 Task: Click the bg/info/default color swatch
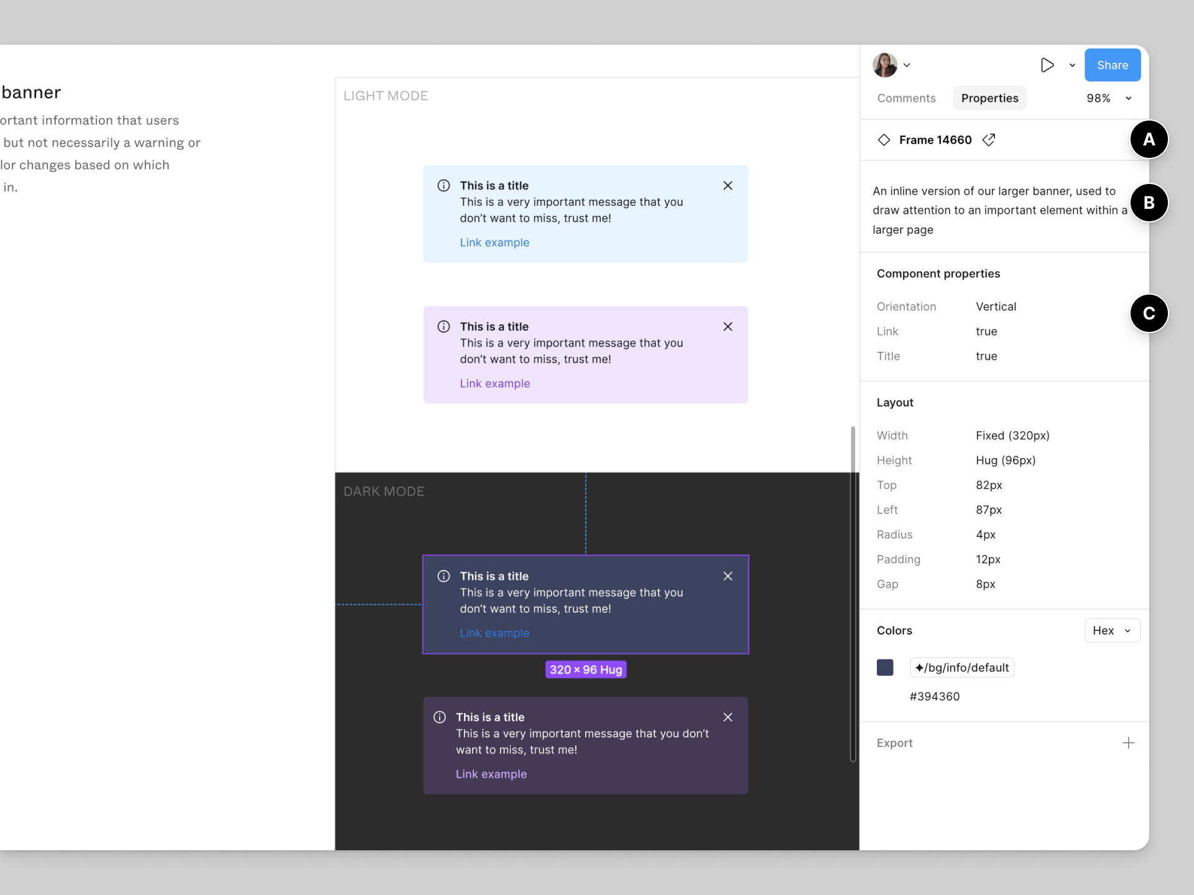click(885, 668)
